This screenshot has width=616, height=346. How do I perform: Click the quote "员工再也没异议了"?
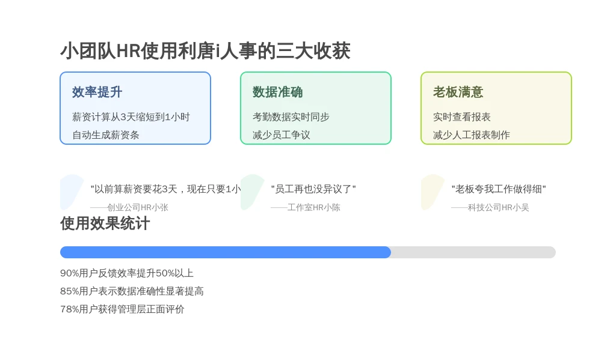click(x=313, y=189)
